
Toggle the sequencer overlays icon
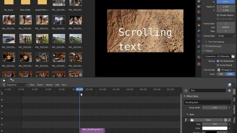[230, 85]
